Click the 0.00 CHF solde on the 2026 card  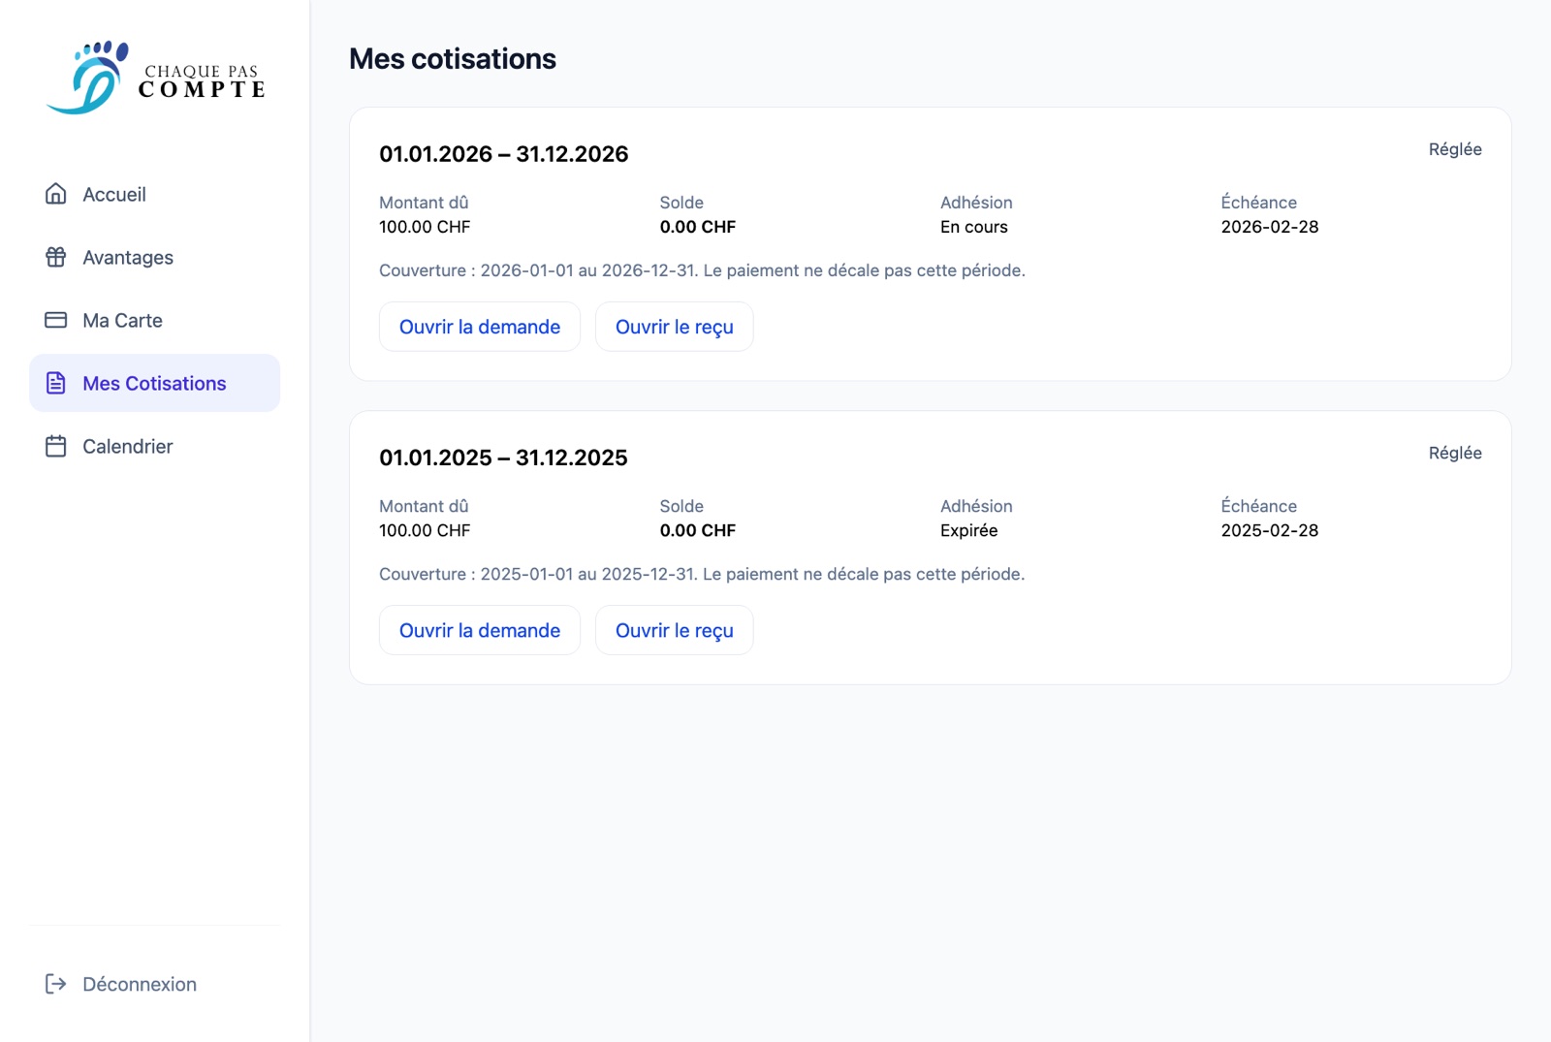click(698, 227)
